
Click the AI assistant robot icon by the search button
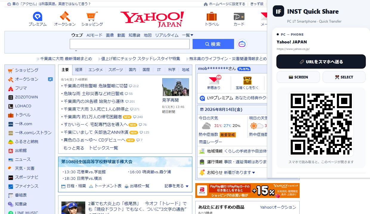click(242, 44)
